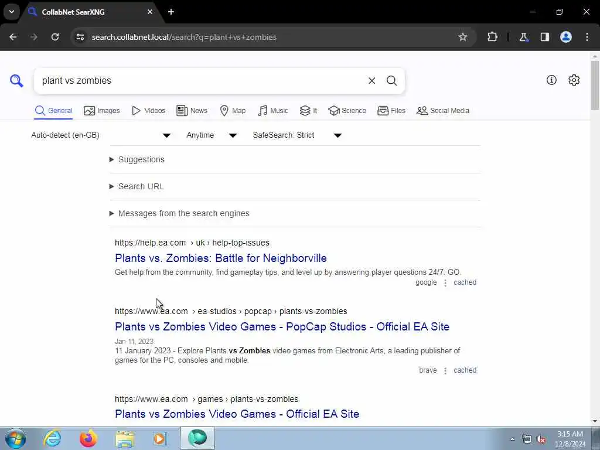Switch to the Images tab

point(102,111)
